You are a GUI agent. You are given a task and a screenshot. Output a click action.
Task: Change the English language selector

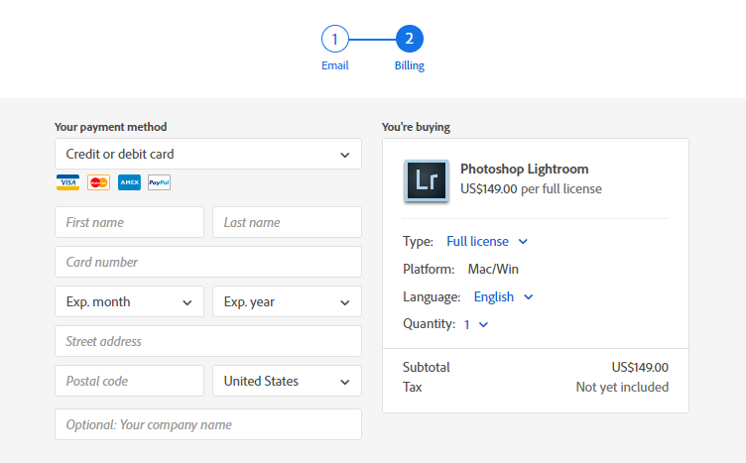pos(503,296)
